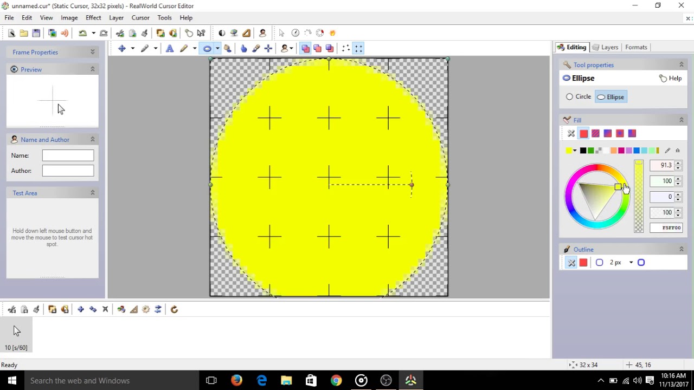Select the blue crosshair hot spot tool
This screenshot has height=390, width=694.
268,49
